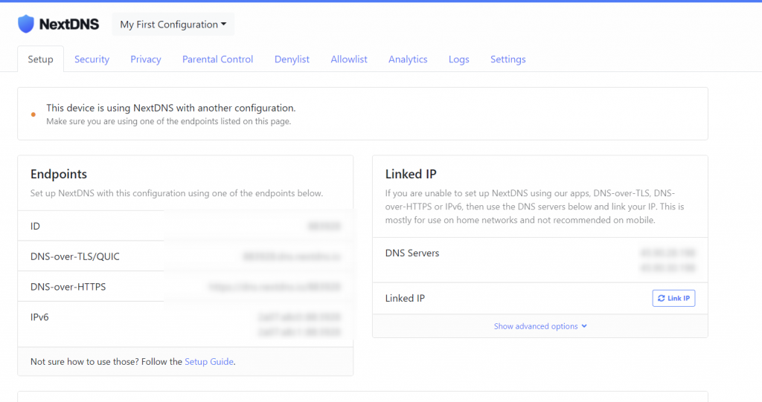Click the Linked IP row label
Screen dimensions: 762x402
pyautogui.click(x=405, y=298)
